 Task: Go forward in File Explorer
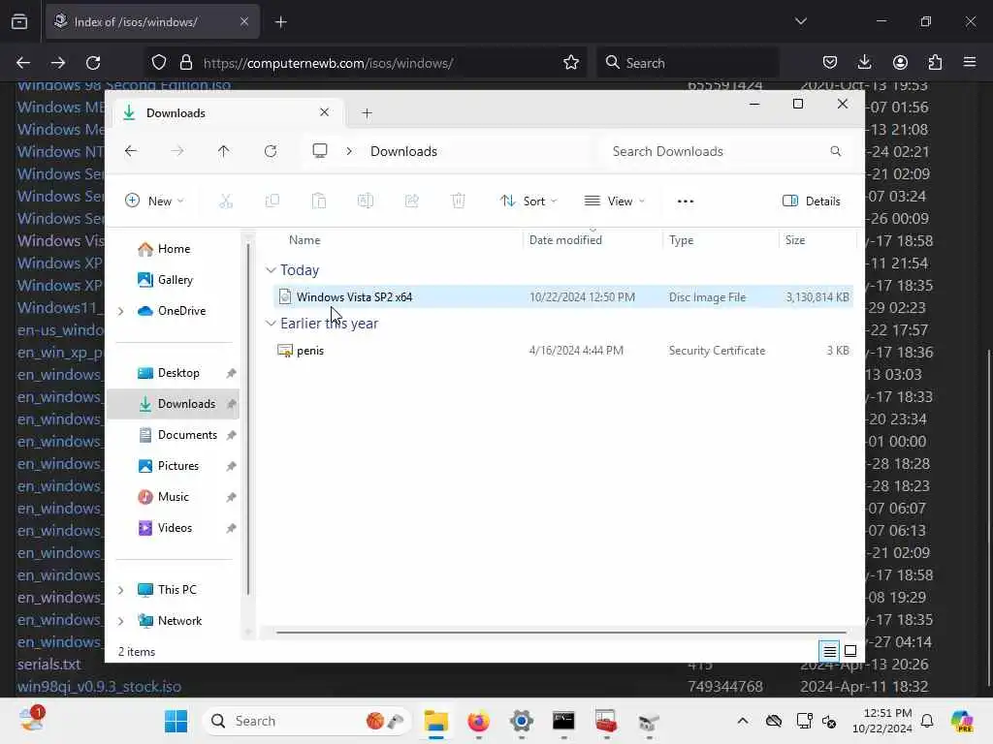[177, 151]
